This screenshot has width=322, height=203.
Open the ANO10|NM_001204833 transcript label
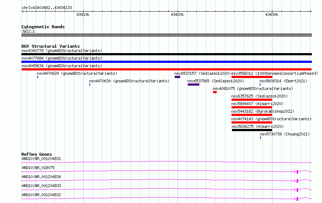41,186
